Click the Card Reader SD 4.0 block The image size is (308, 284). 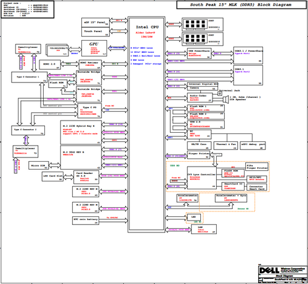click(x=86, y=177)
